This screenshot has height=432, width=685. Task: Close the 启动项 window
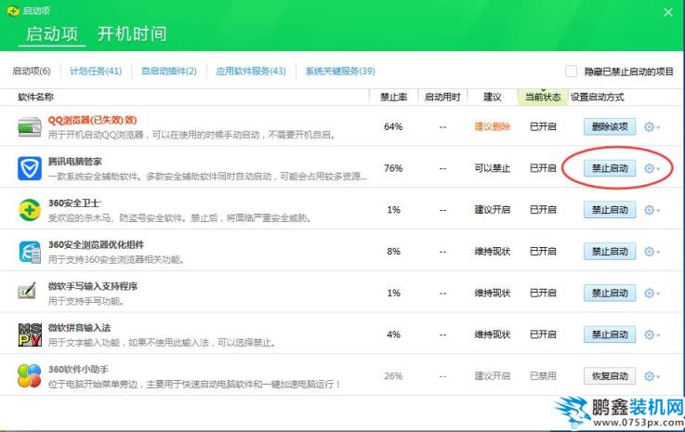pyautogui.click(x=668, y=12)
